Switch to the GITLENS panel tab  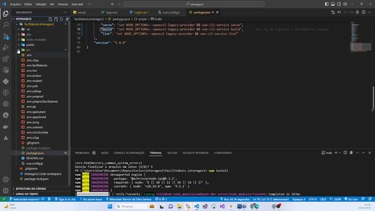pos(172,152)
